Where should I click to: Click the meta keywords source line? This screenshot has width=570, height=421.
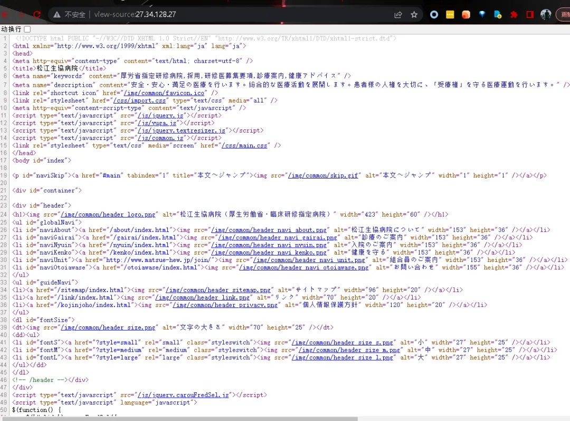[x=182, y=76]
